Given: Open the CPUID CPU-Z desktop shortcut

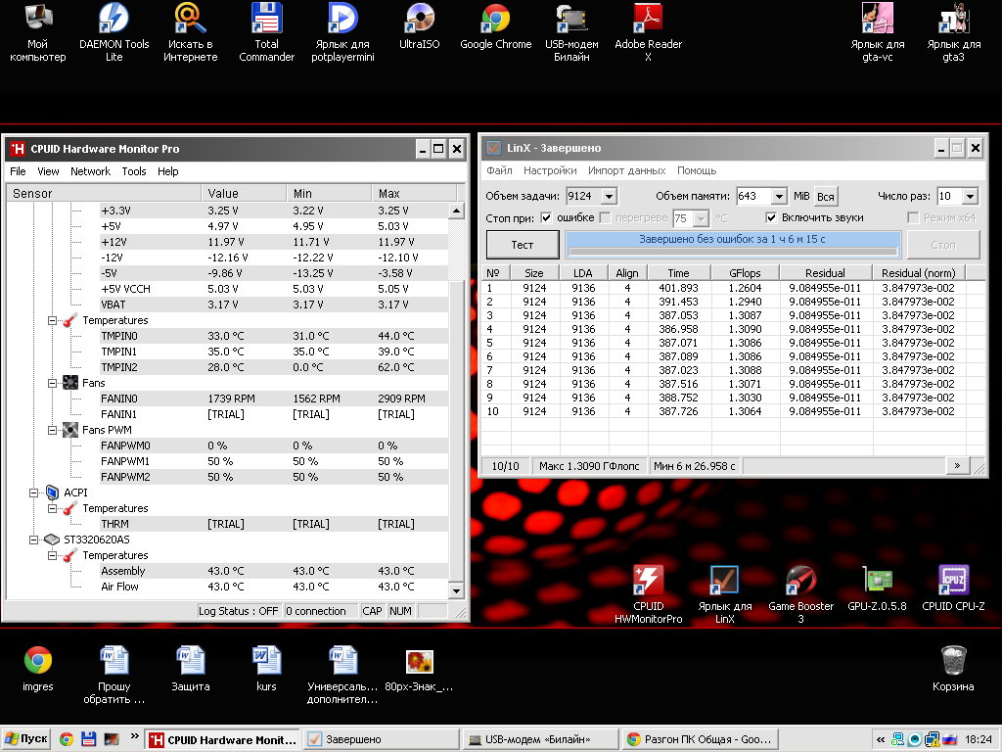Looking at the screenshot, I should tap(953, 582).
